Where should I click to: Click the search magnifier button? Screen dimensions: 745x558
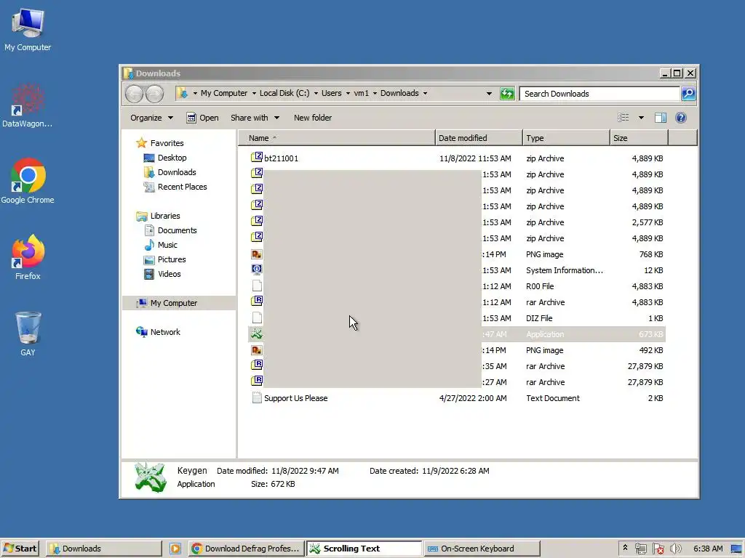[x=688, y=94]
